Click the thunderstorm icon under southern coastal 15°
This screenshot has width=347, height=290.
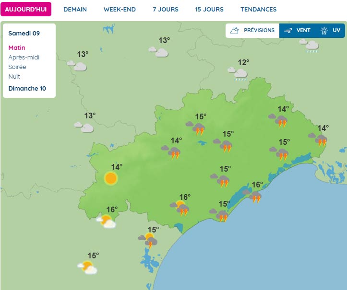(219, 215)
